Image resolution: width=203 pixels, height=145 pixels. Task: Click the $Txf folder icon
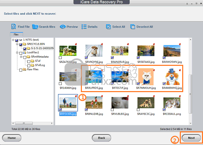tap(32, 61)
